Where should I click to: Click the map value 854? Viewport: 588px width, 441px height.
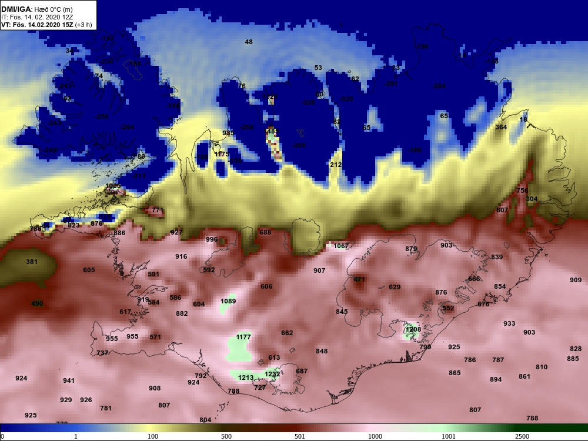500,286
